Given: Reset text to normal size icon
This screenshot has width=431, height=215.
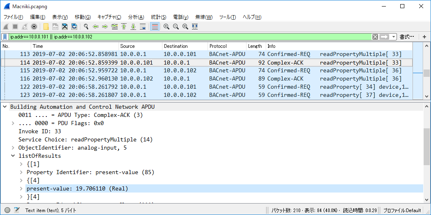Looking at the screenshot, I should click(185, 27).
